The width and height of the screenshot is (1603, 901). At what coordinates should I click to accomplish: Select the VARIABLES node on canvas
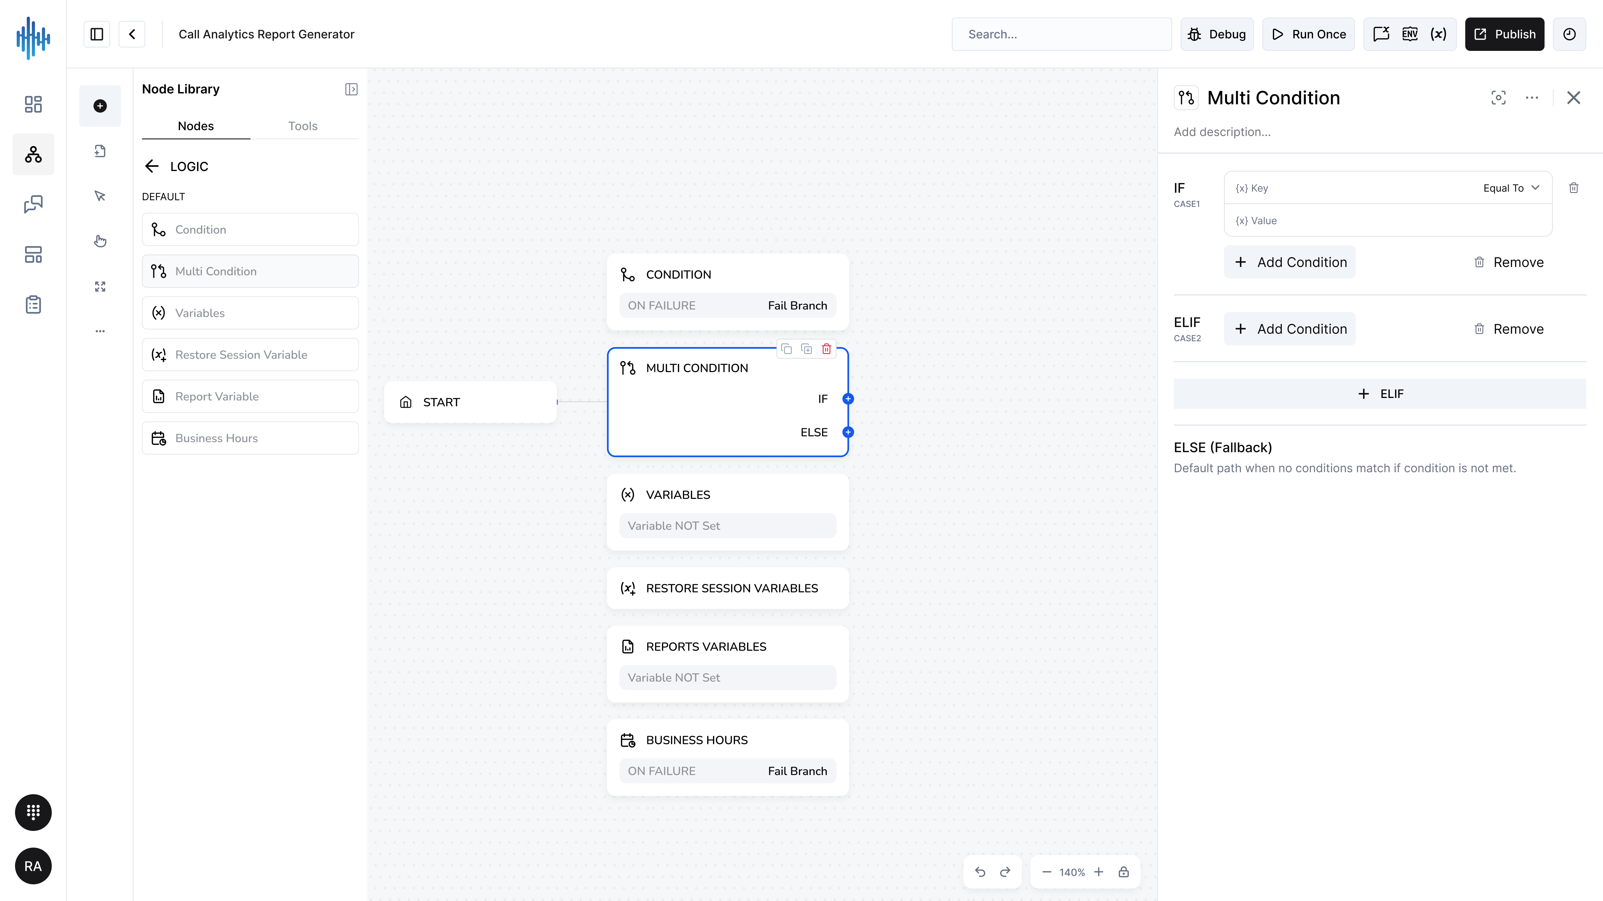pos(728,512)
